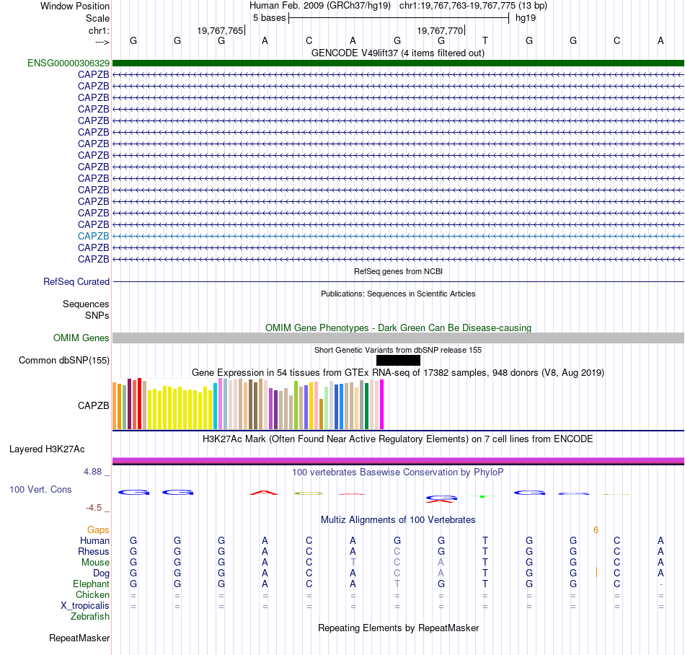Click the Scale label
This screenshot has height=655, width=685.
(97, 19)
